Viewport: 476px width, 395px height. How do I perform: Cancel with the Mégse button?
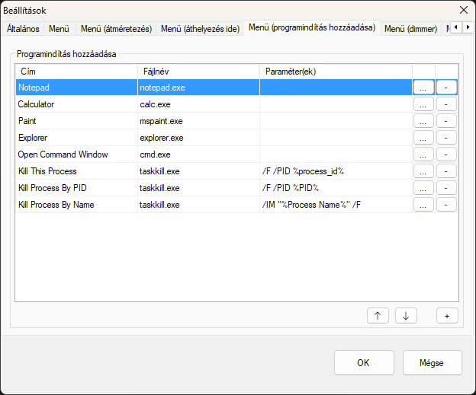tap(433, 362)
